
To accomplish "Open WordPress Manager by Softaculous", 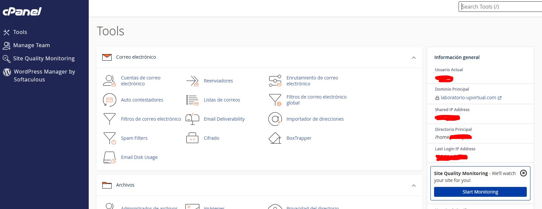I will click(44, 75).
